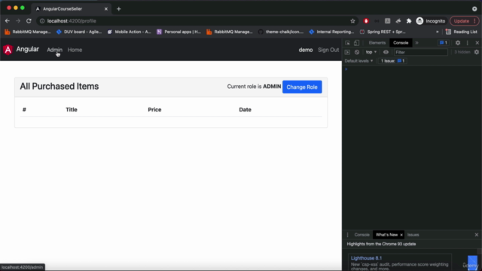Clear console with ban icon
Image resolution: width=482 pixels, height=271 pixels.
click(356, 52)
